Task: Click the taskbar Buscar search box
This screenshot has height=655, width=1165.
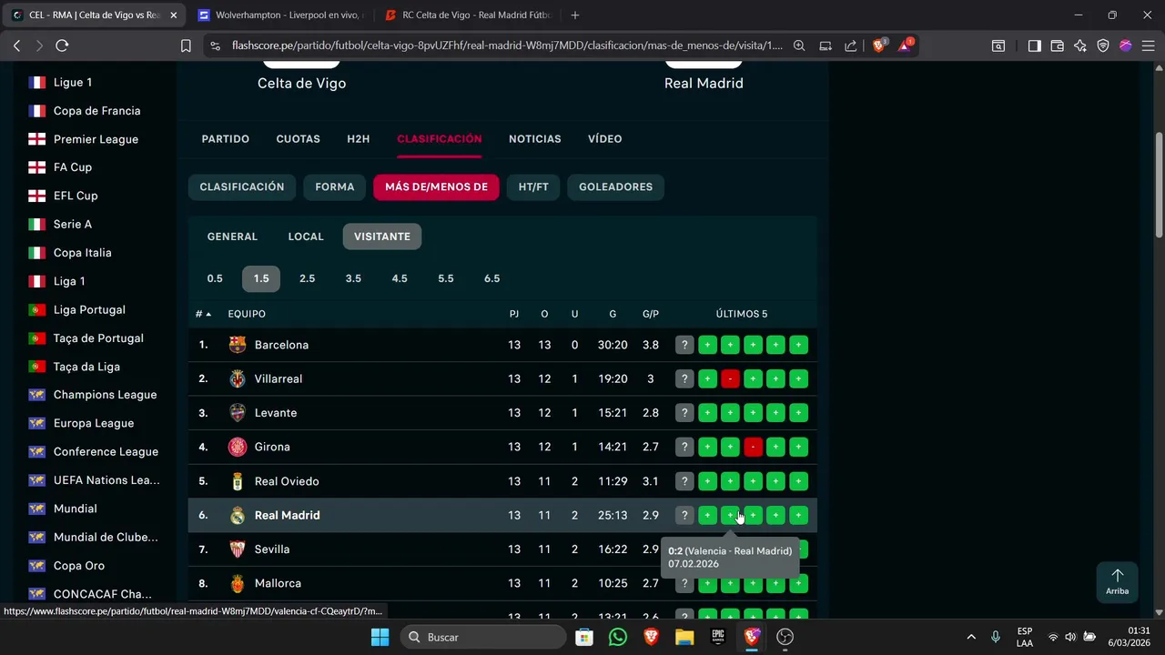Action: [482, 637]
